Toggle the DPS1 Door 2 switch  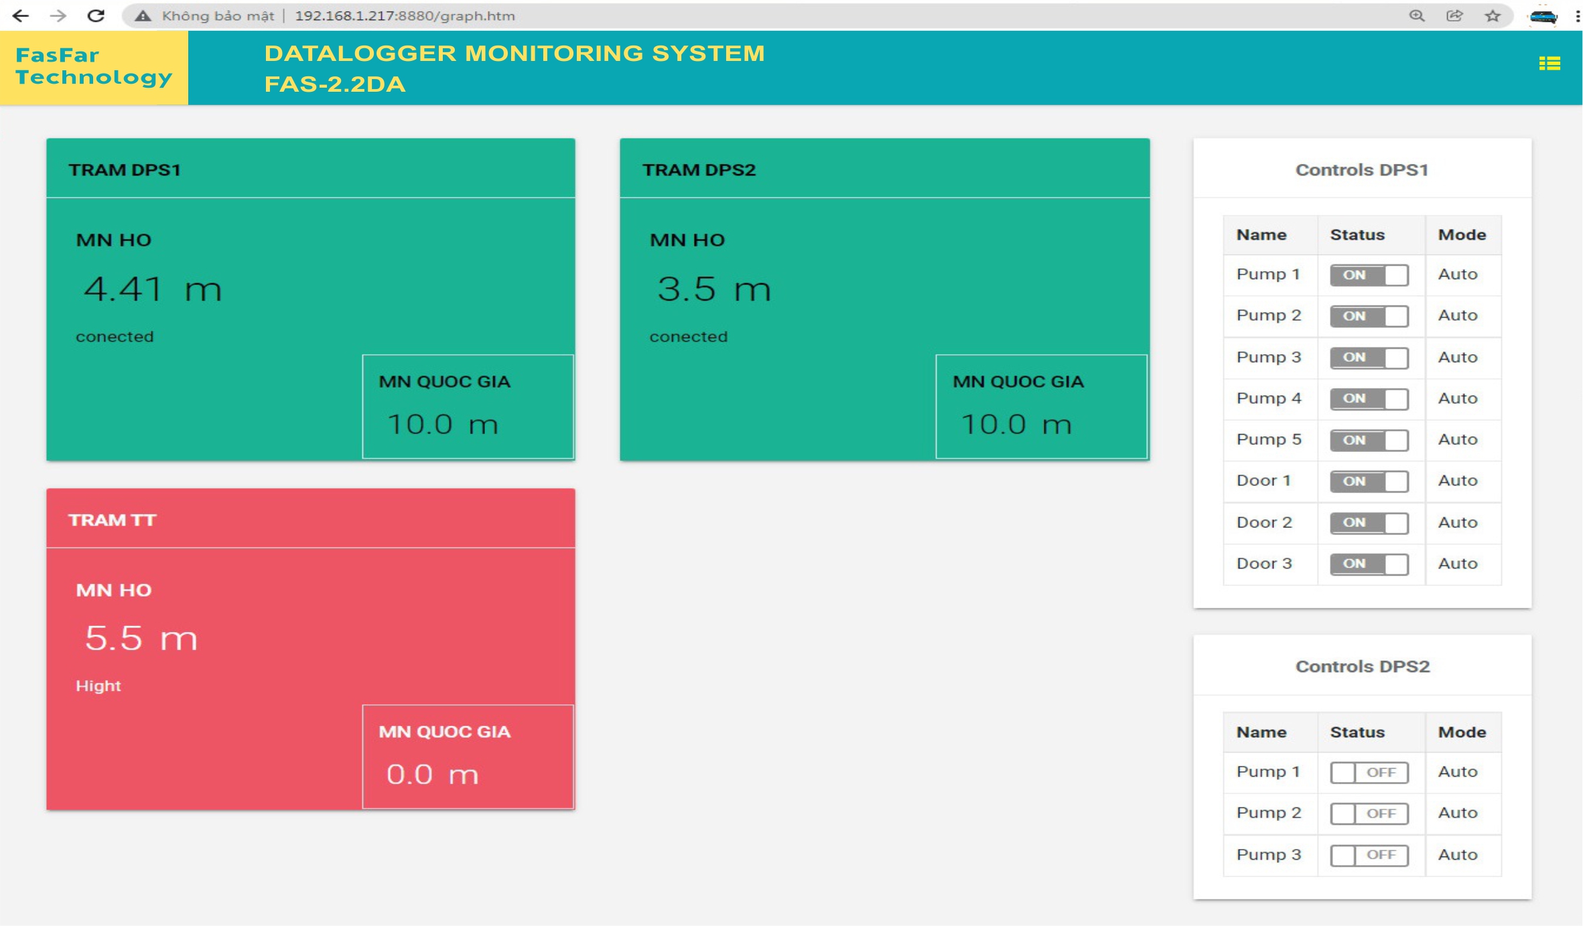1369,523
